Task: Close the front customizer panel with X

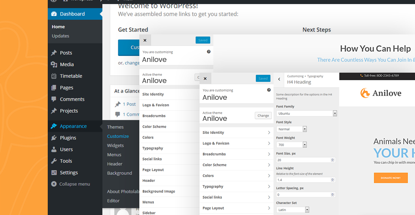Action: (205, 78)
